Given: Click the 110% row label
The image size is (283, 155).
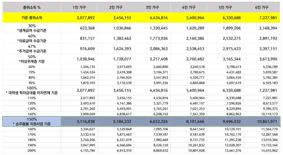Looking at the screenshot, I should tap(32, 98).
